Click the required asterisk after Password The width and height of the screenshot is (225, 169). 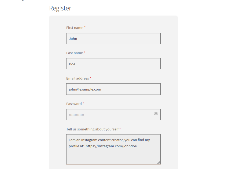[83, 103]
